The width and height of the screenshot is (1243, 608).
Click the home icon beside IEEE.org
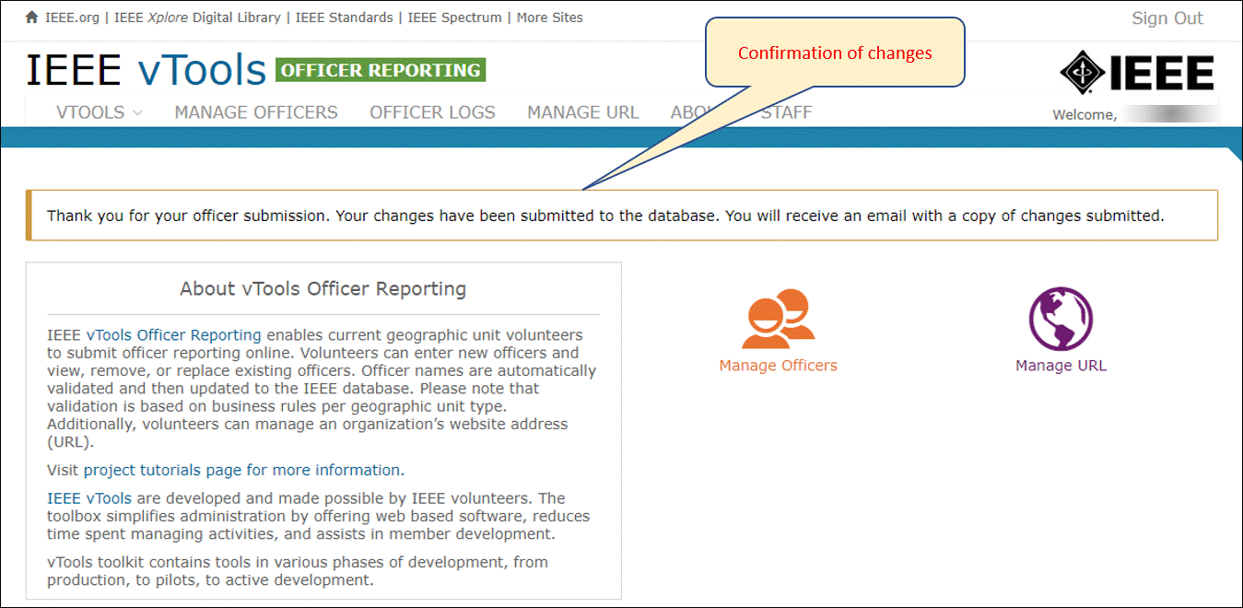pyautogui.click(x=32, y=18)
